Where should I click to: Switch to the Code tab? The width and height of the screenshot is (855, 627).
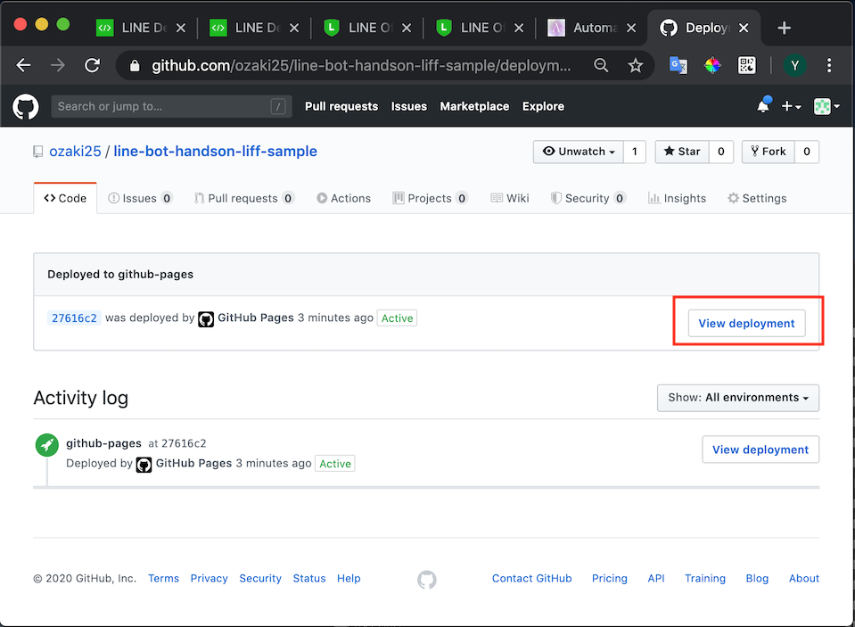coord(65,198)
